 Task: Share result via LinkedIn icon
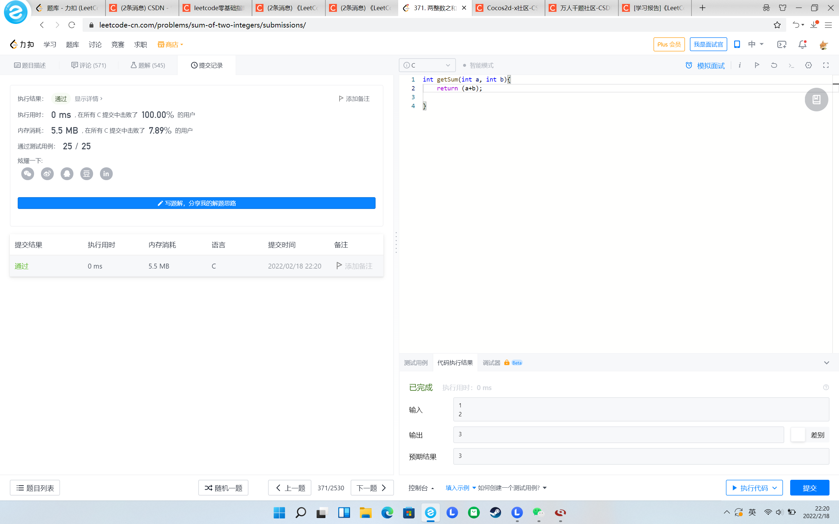[x=106, y=174]
